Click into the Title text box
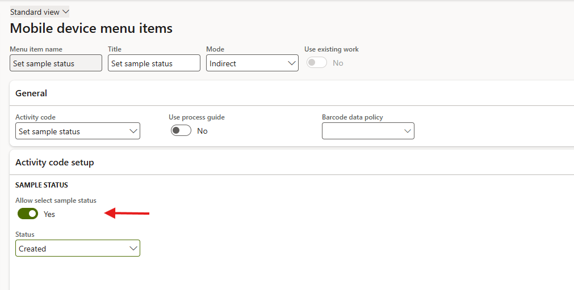The width and height of the screenshot is (574, 290). pyautogui.click(x=153, y=63)
